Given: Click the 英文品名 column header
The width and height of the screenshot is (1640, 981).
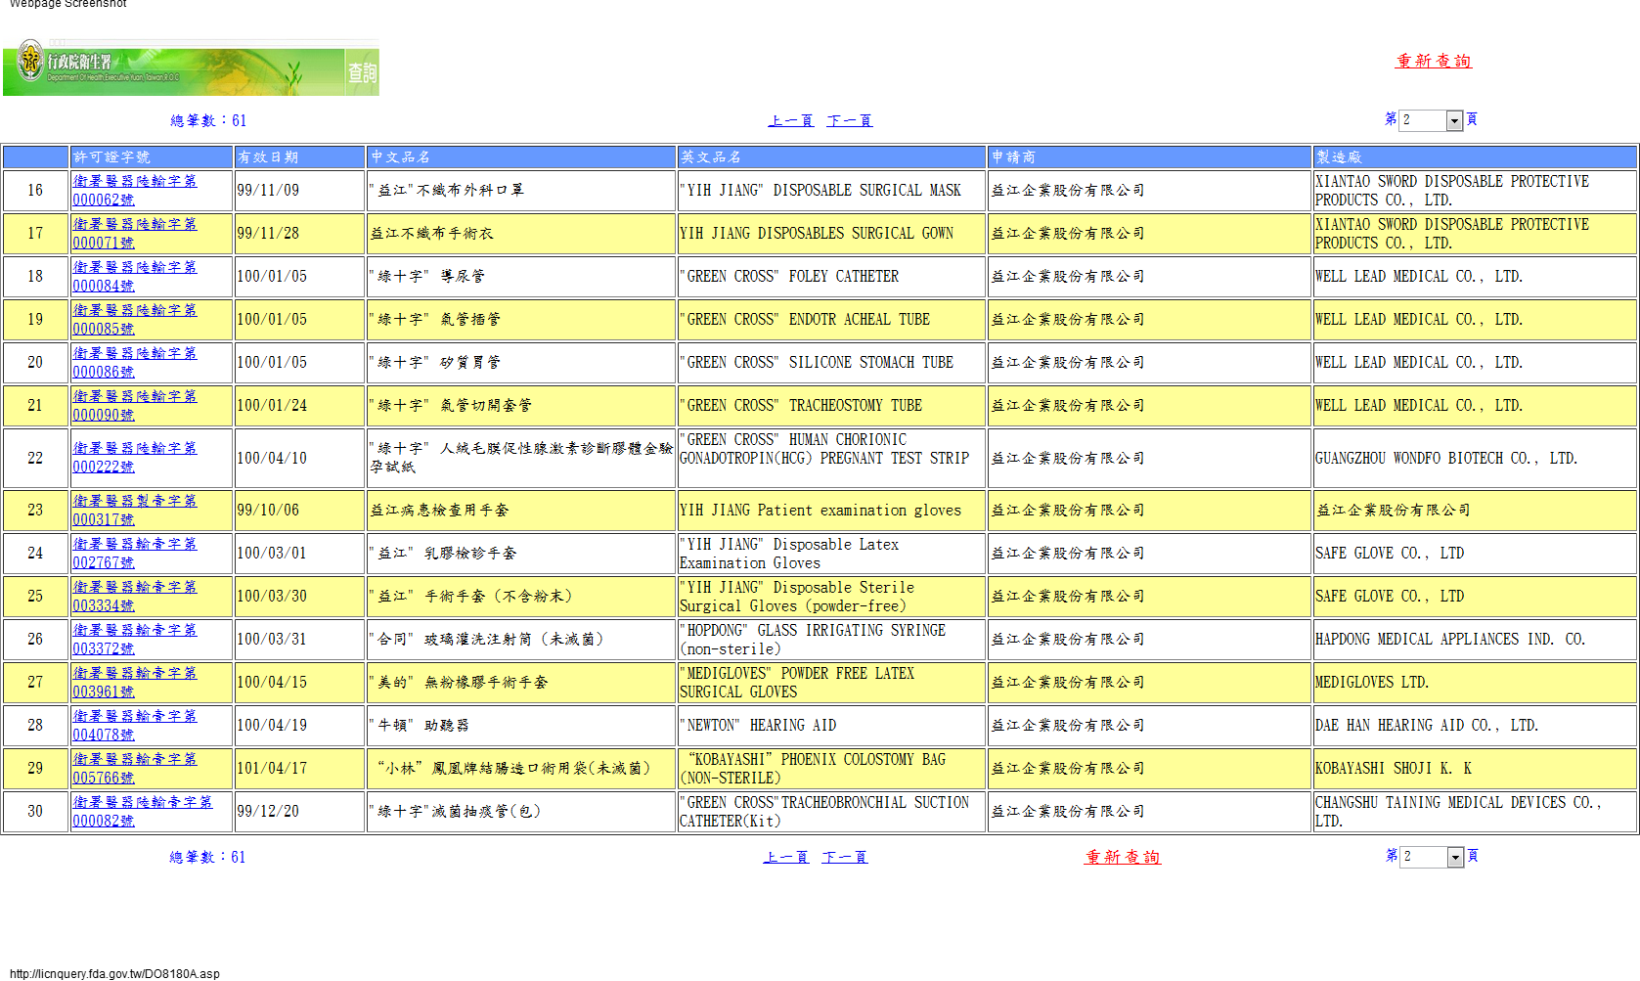Looking at the screenshot, I should [831, 156].
